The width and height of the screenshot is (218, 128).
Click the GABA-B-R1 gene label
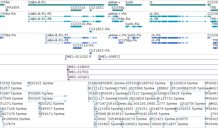coord(37,2)
